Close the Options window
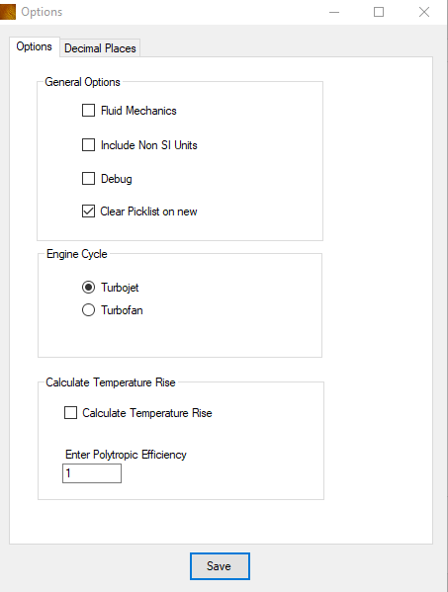The image size is (448, 592). tap(424, 12)
